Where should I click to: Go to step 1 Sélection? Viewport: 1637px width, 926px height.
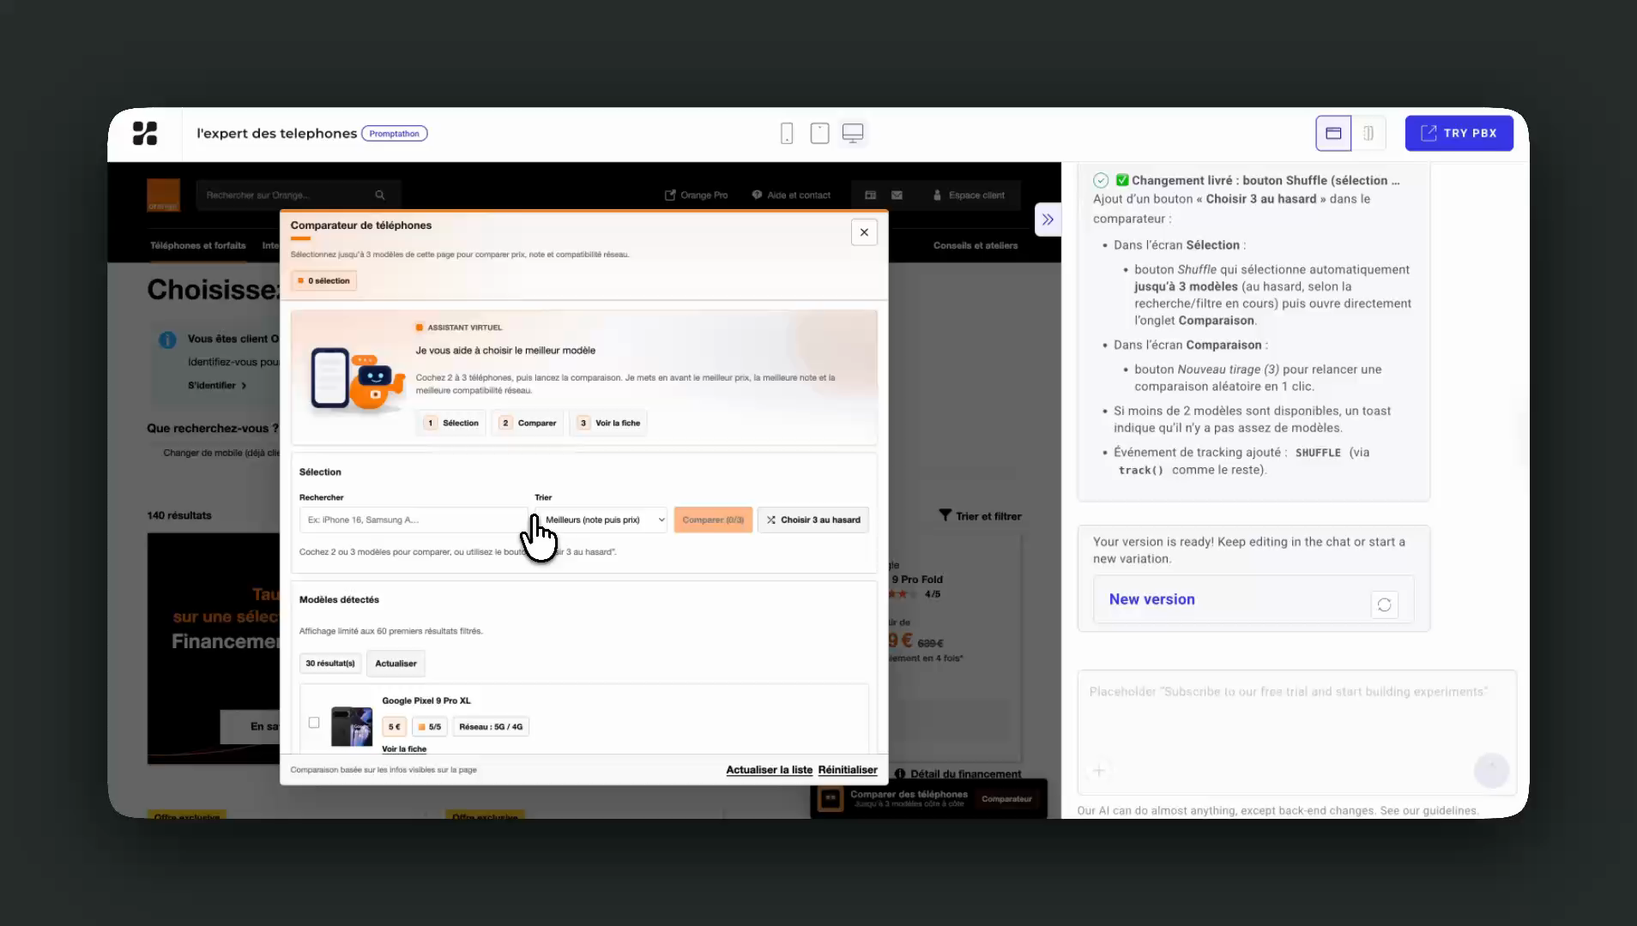452,423
